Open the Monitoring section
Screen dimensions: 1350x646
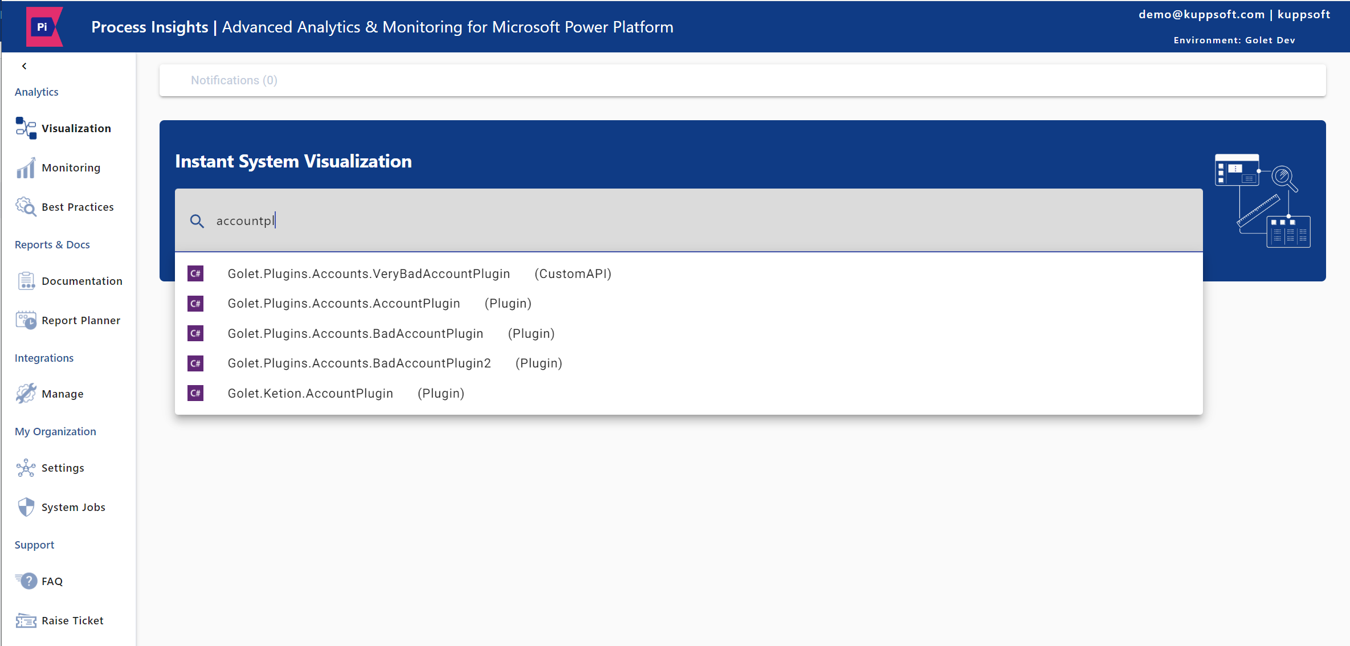[x=71, y=167]
